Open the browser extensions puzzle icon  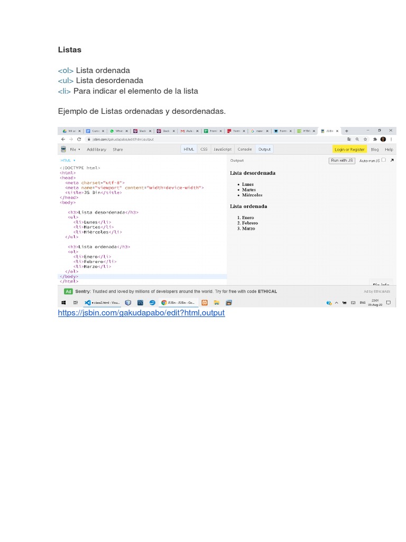point(375,139)
